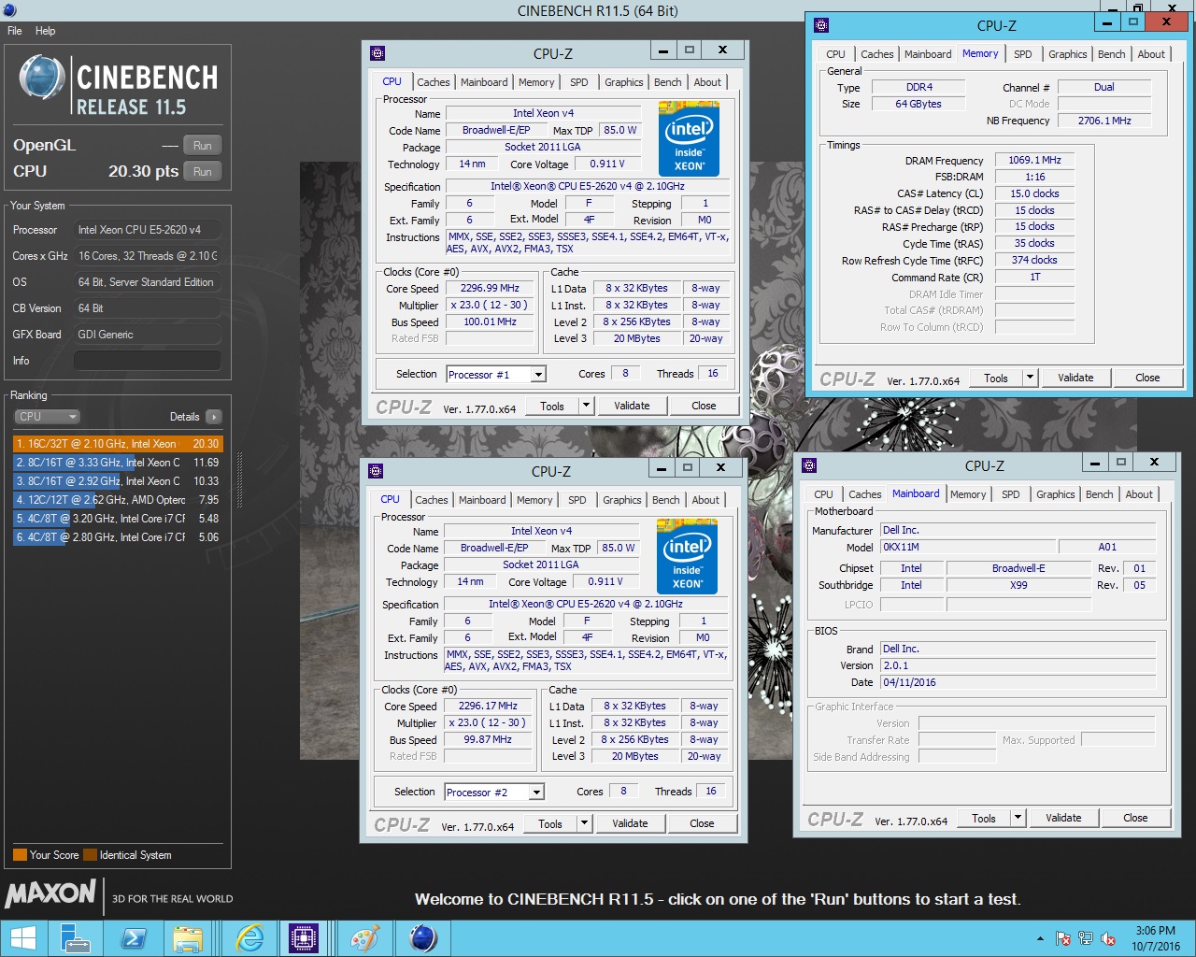Open File Explorer taskbar icon
The image size is (1196, 957).
tap(188, 938)
